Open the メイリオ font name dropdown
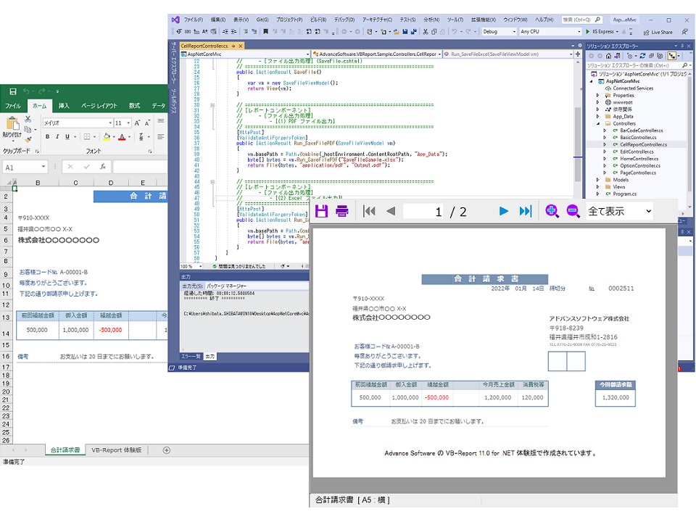The width and height of the screenshot is (696, 522). 110,123
